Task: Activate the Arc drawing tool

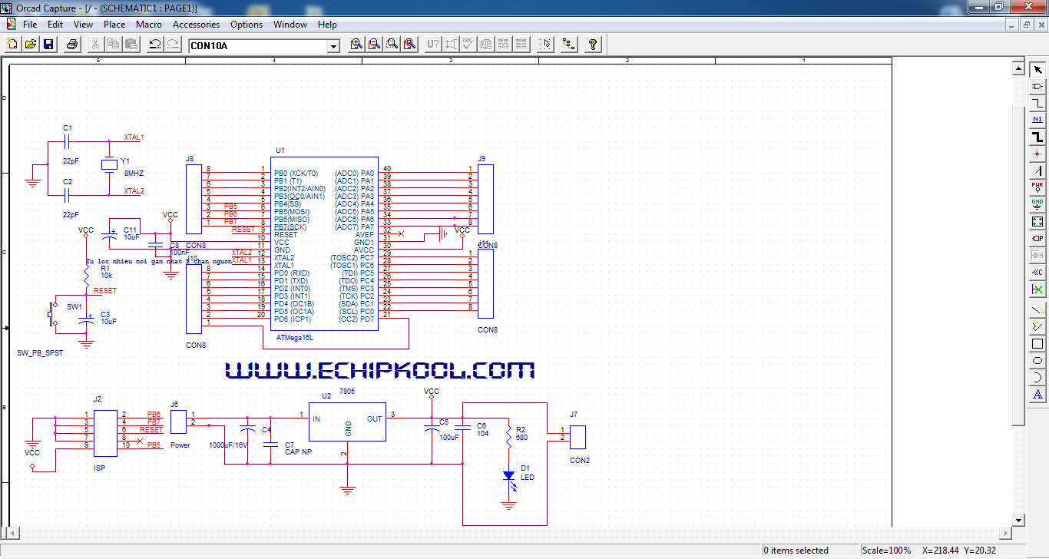Action: 1037,378
